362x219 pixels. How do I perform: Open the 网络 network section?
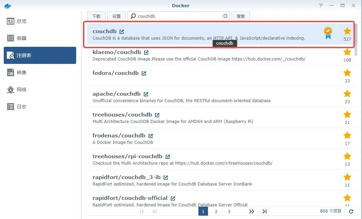coord(40,90)
